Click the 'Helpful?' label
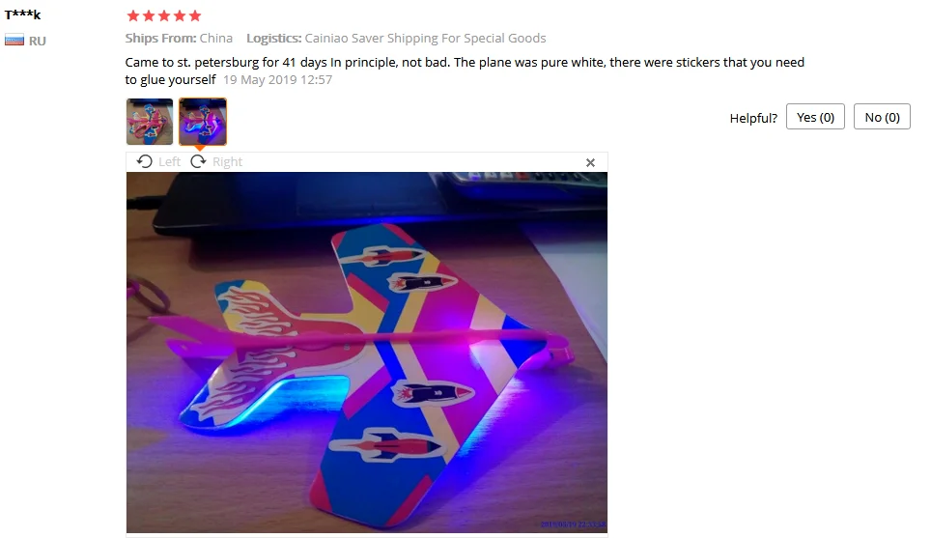Image resolution: width=931 pixels, height=538 pixels. click(753, 118)
